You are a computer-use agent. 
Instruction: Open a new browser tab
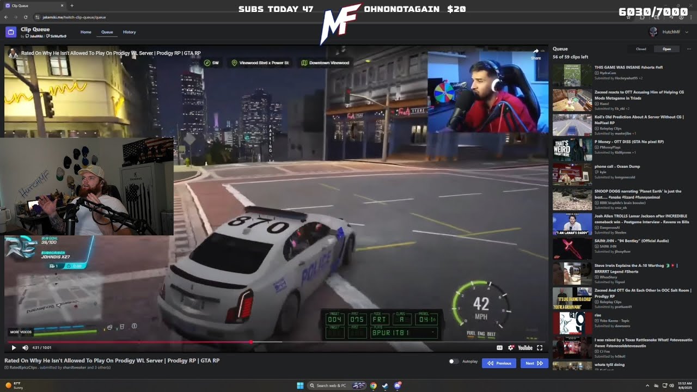click(x=72, y=5)
